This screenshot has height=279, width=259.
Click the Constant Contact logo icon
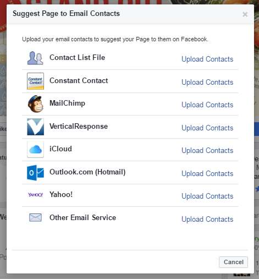35,81
